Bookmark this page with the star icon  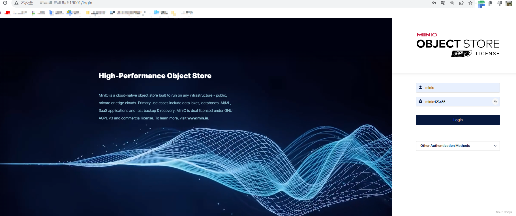point(470,3)
